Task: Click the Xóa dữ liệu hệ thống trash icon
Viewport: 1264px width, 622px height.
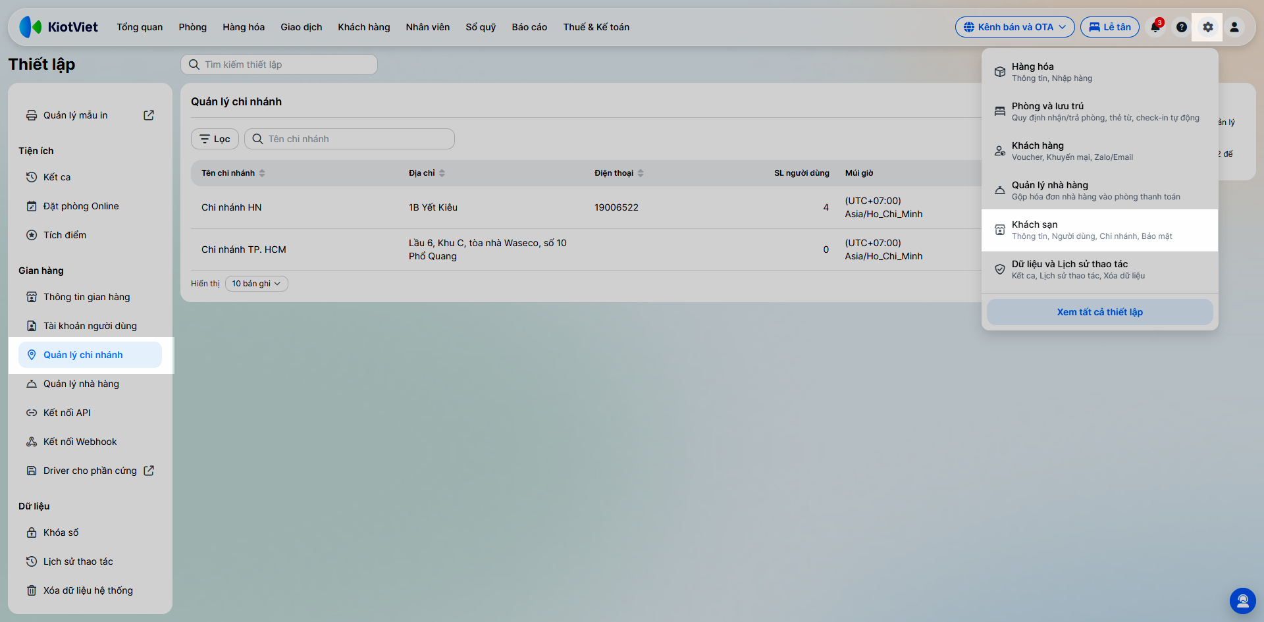Action: tap(32, 590)
